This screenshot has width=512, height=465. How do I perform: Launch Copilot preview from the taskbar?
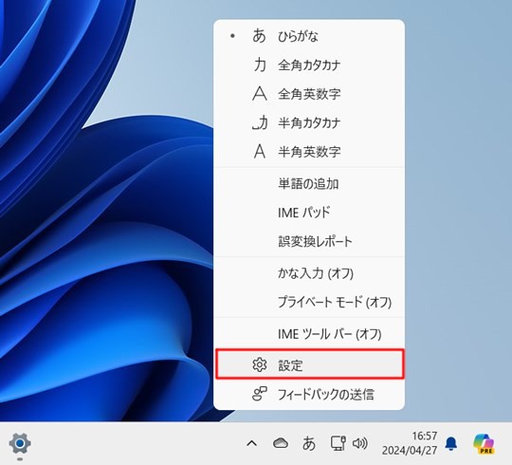point(484,443)
